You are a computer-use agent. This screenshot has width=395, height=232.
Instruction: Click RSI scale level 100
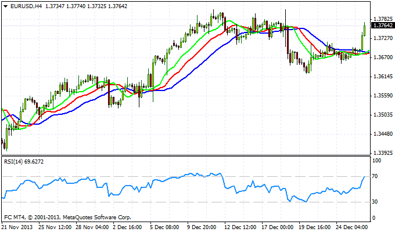point(376,161)
